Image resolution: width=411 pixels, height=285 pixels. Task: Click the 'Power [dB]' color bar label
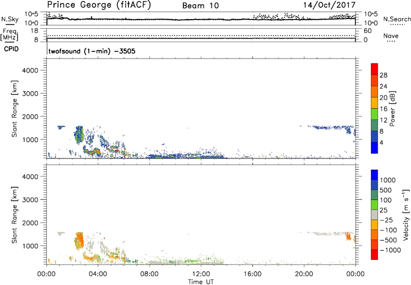[x=392, y=109]
